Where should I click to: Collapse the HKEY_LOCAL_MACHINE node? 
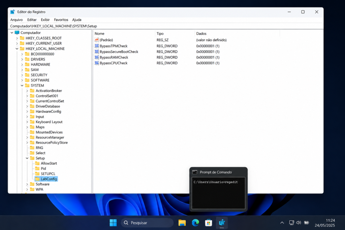click(x=17, y=48)
